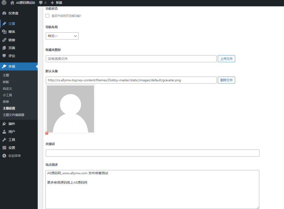Screen dimensions: 284x209
Task: Click the Links (链接) chain icon
Action: [4, 40]
